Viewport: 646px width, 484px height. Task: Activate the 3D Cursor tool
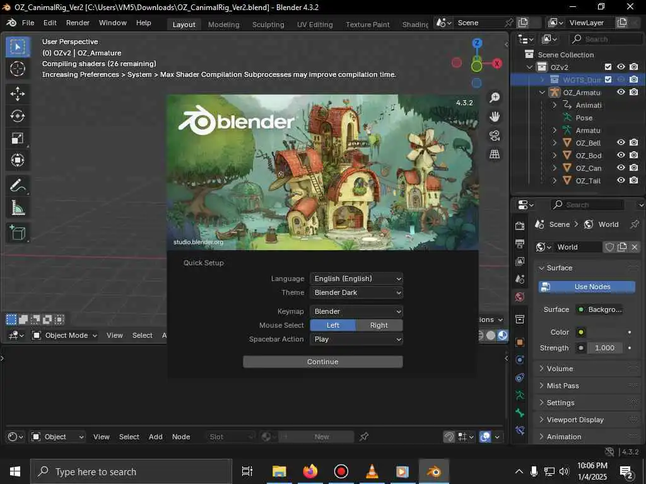(17, 69)
